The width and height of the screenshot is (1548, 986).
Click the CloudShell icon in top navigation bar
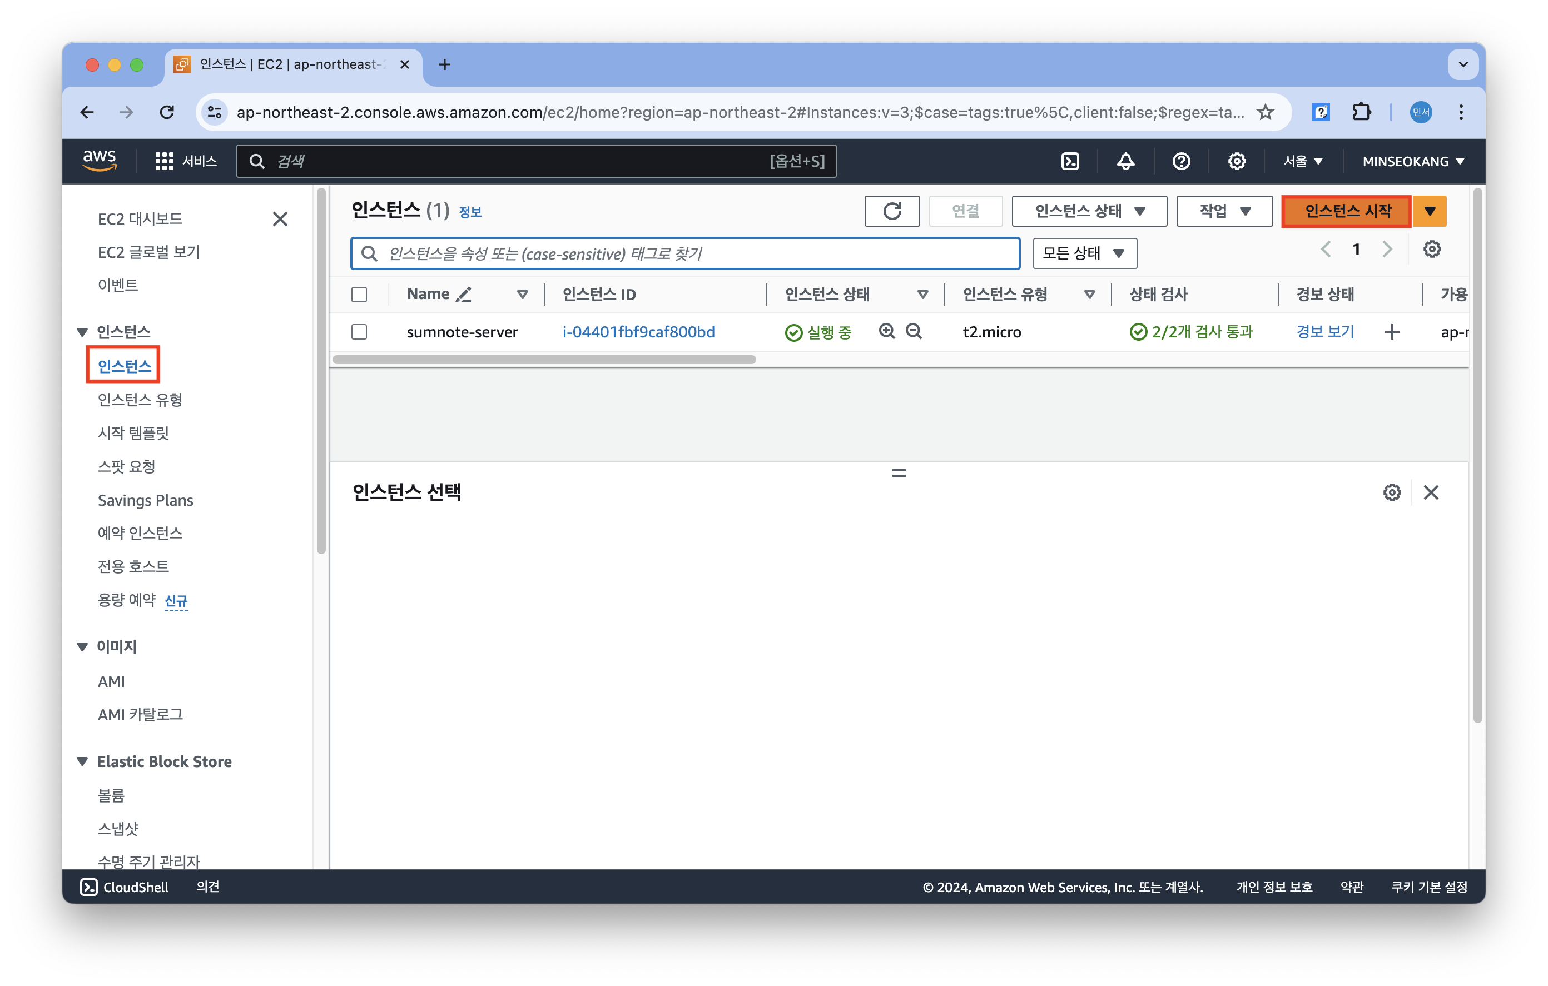(1070, 161)
